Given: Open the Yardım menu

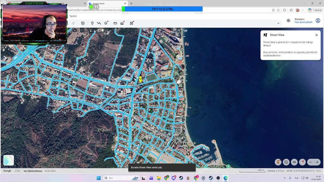Looking at the screenshot, I should pos(73,16).
